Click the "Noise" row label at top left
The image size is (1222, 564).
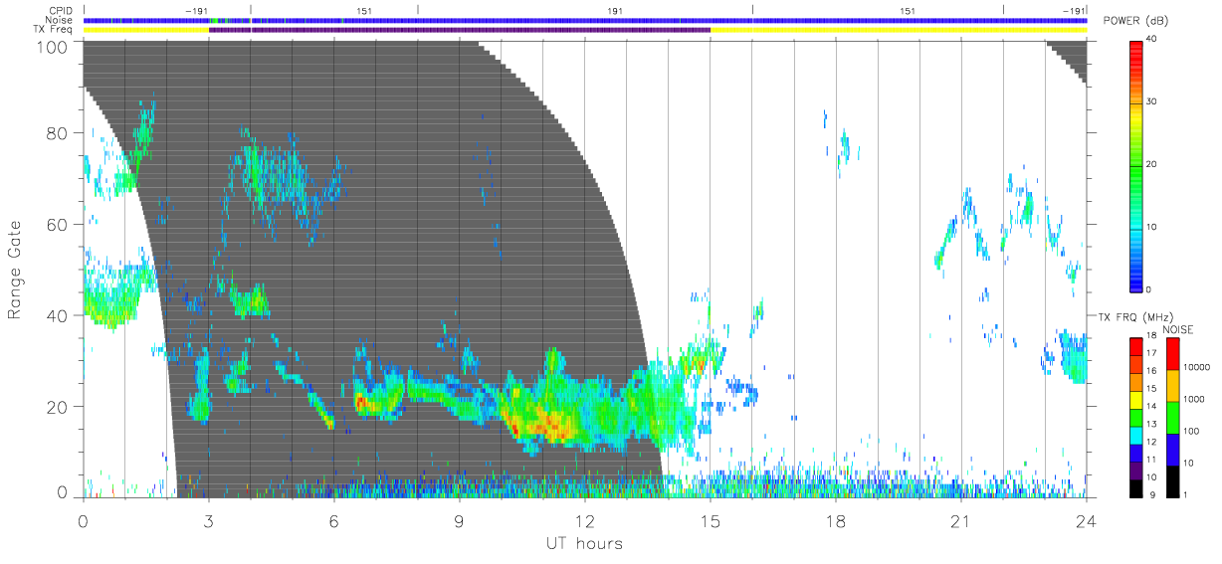pos(61,20)
